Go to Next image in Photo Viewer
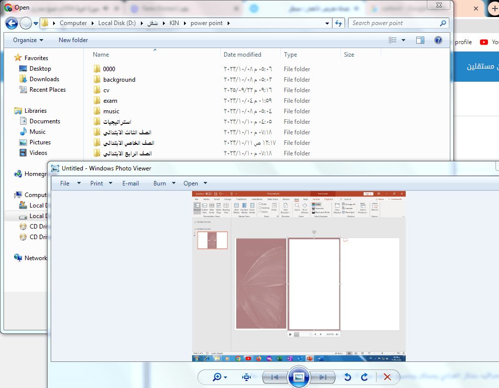This screenshot has height=388, width=499. coord(322,377)
